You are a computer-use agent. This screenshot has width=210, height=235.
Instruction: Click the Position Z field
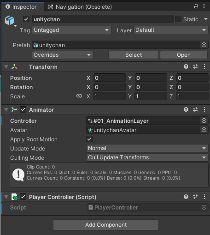192,78
